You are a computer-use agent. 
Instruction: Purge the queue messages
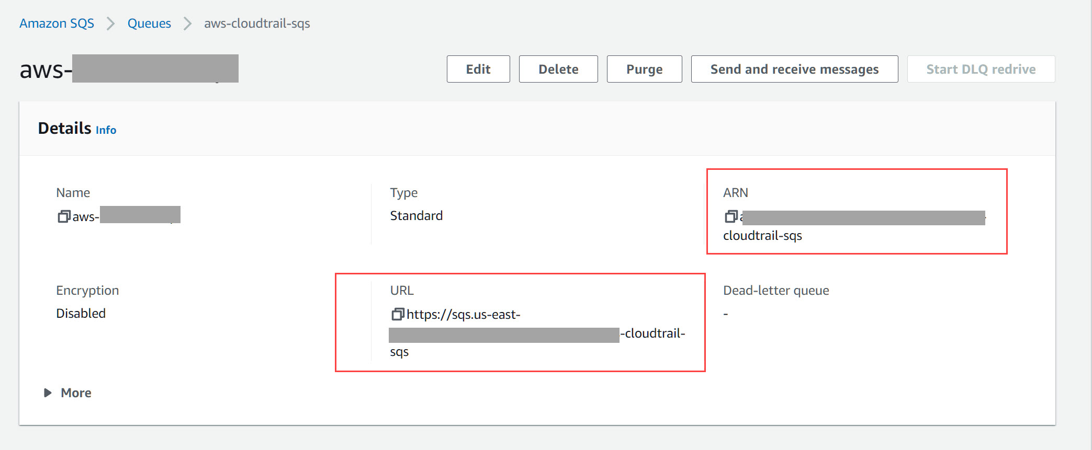point(644,69)
